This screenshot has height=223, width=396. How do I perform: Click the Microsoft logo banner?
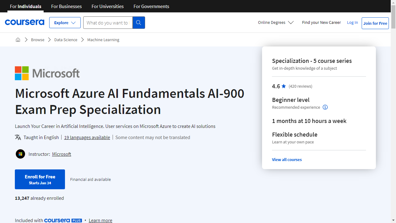click(x=47, y=73)
